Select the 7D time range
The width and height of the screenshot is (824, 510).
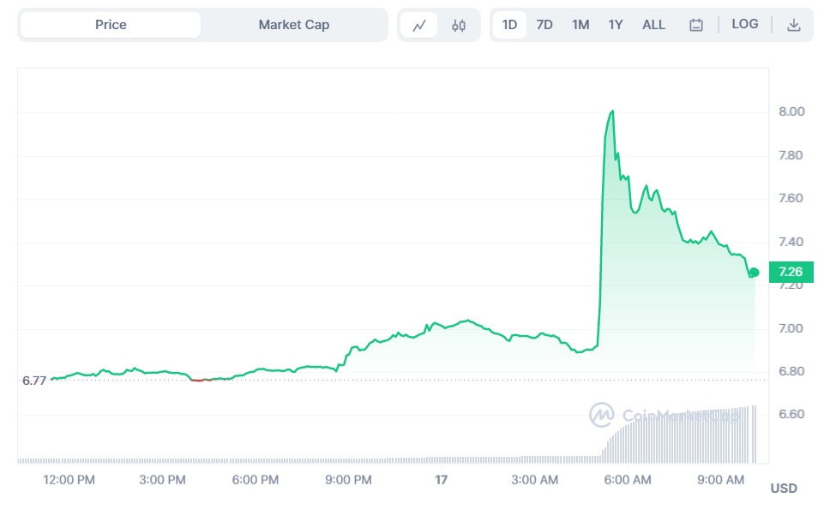pos(544,25)
